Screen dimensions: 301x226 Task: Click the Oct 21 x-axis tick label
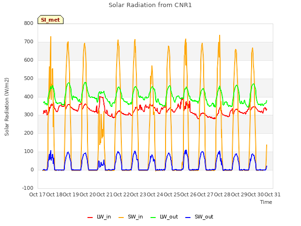click(x=104, y=194)
